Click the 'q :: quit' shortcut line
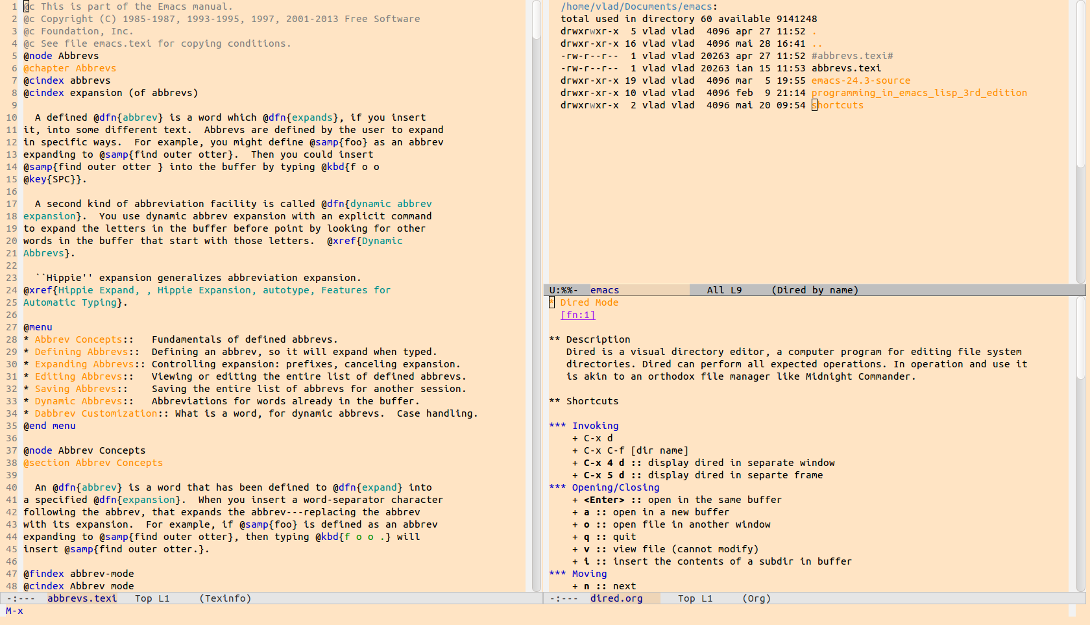Viewport: 1090px width, 625px height. pos(604,537)
